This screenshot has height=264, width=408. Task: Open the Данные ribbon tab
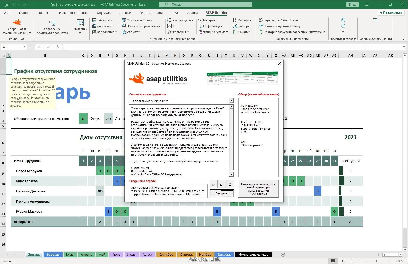coord(125,13)
